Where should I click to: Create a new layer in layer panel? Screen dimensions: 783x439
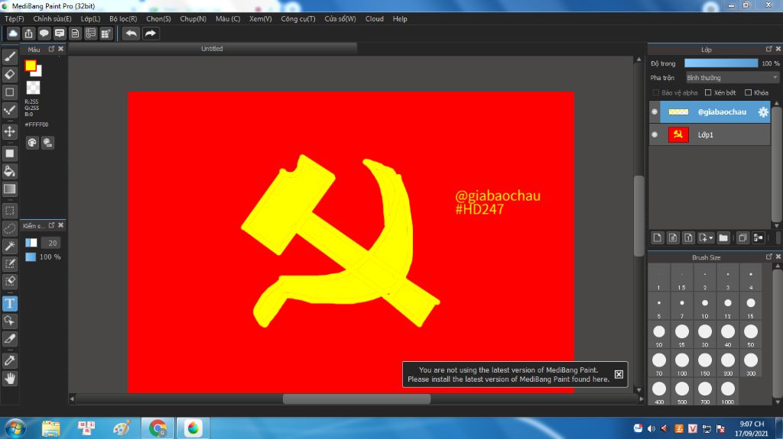(657, 238)
